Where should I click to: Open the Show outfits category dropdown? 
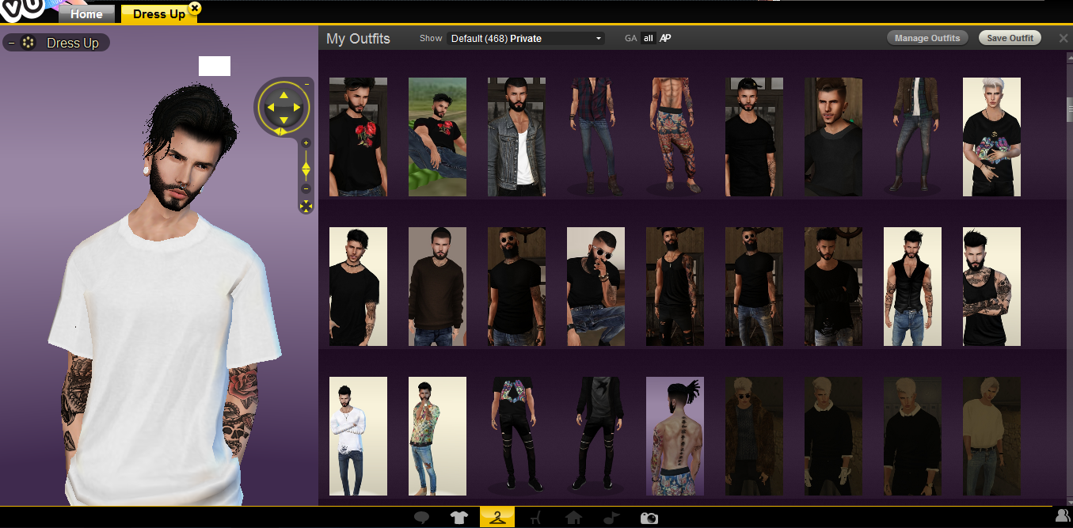(x=526, y=38)
